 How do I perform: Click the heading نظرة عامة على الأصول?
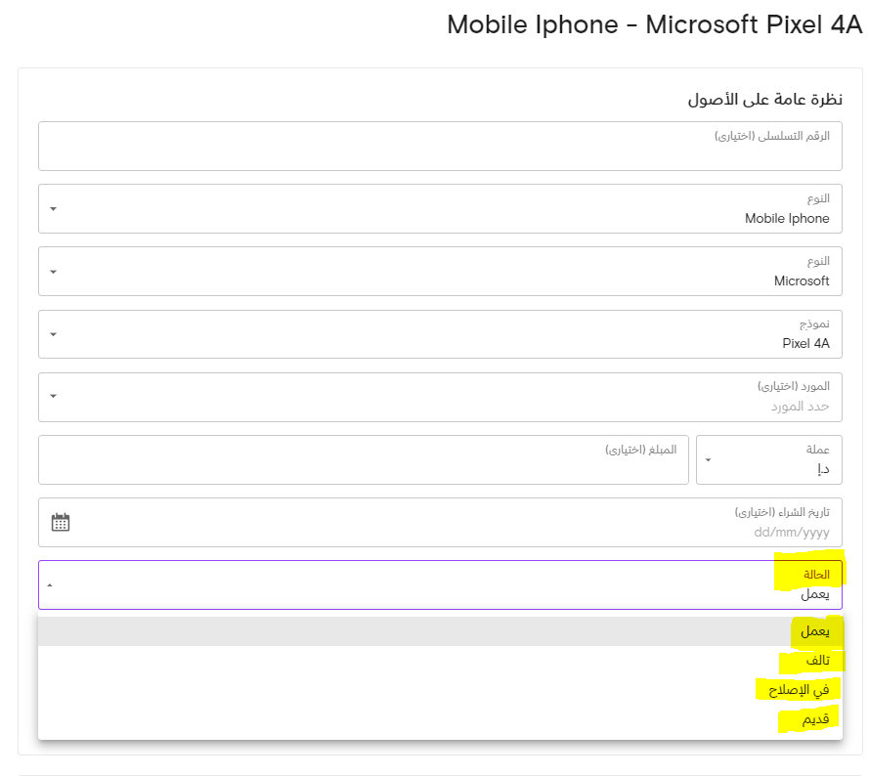point(764,100)
